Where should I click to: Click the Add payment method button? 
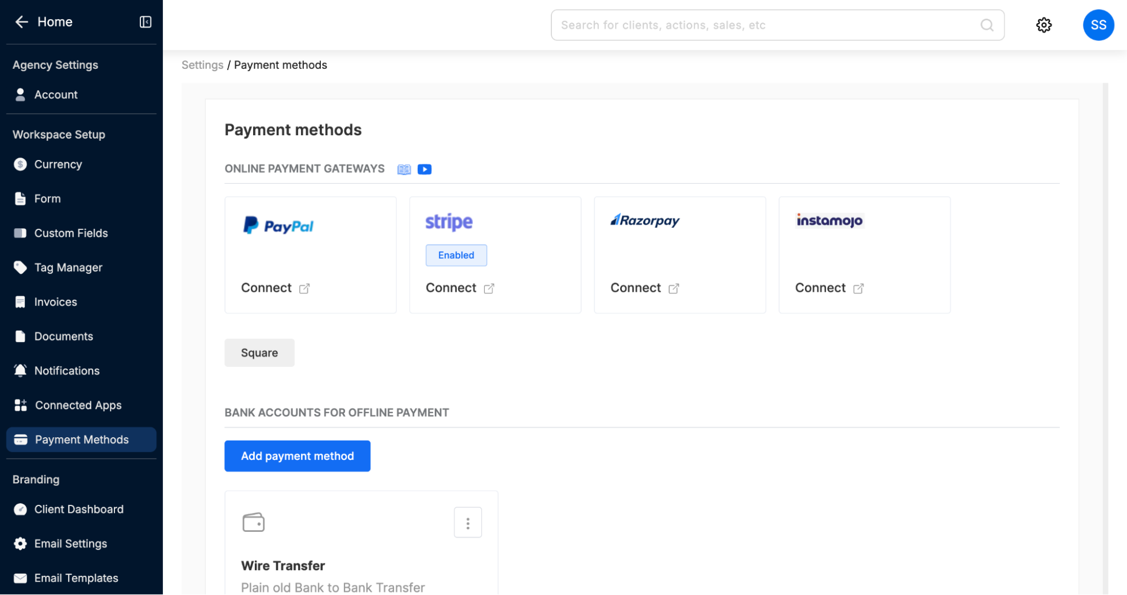tap(297, 456)
